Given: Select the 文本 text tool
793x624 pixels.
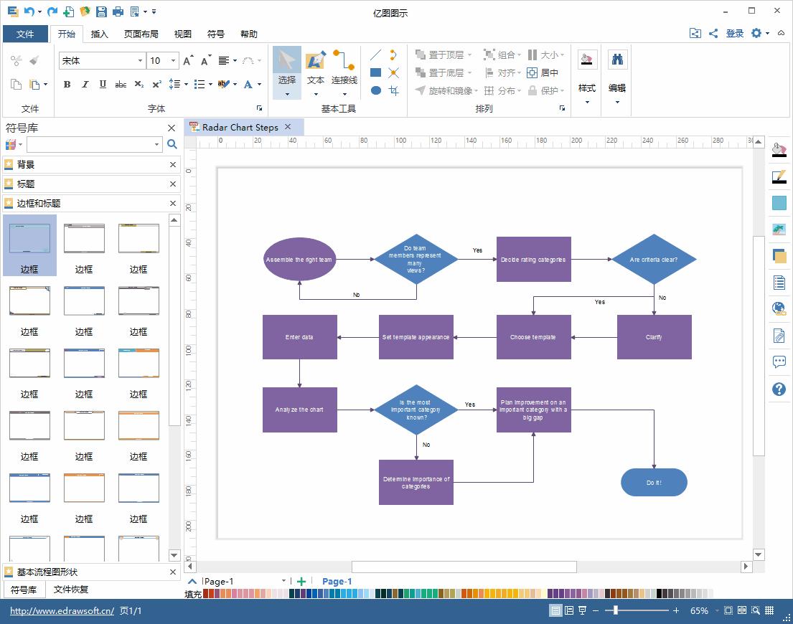Looking at the screenshot, I should 316,70.
